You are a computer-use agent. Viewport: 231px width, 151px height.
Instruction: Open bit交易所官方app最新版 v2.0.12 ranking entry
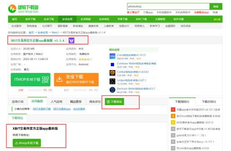[x=195, y=122]
